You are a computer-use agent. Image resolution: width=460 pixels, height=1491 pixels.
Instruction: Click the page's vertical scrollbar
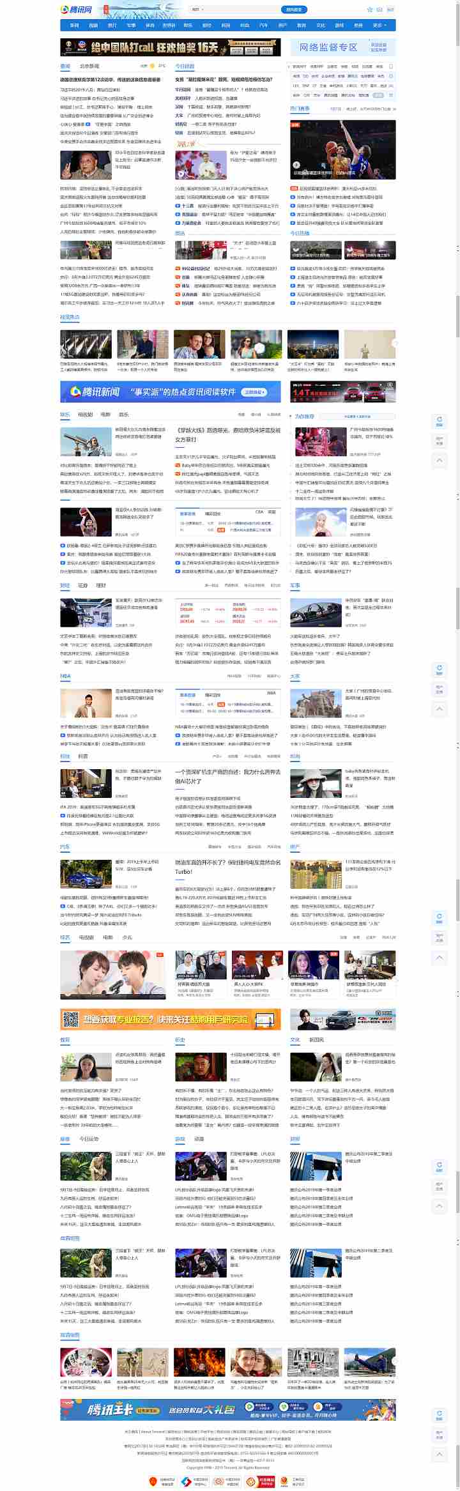pyautogui.click(x=457, y=745)
